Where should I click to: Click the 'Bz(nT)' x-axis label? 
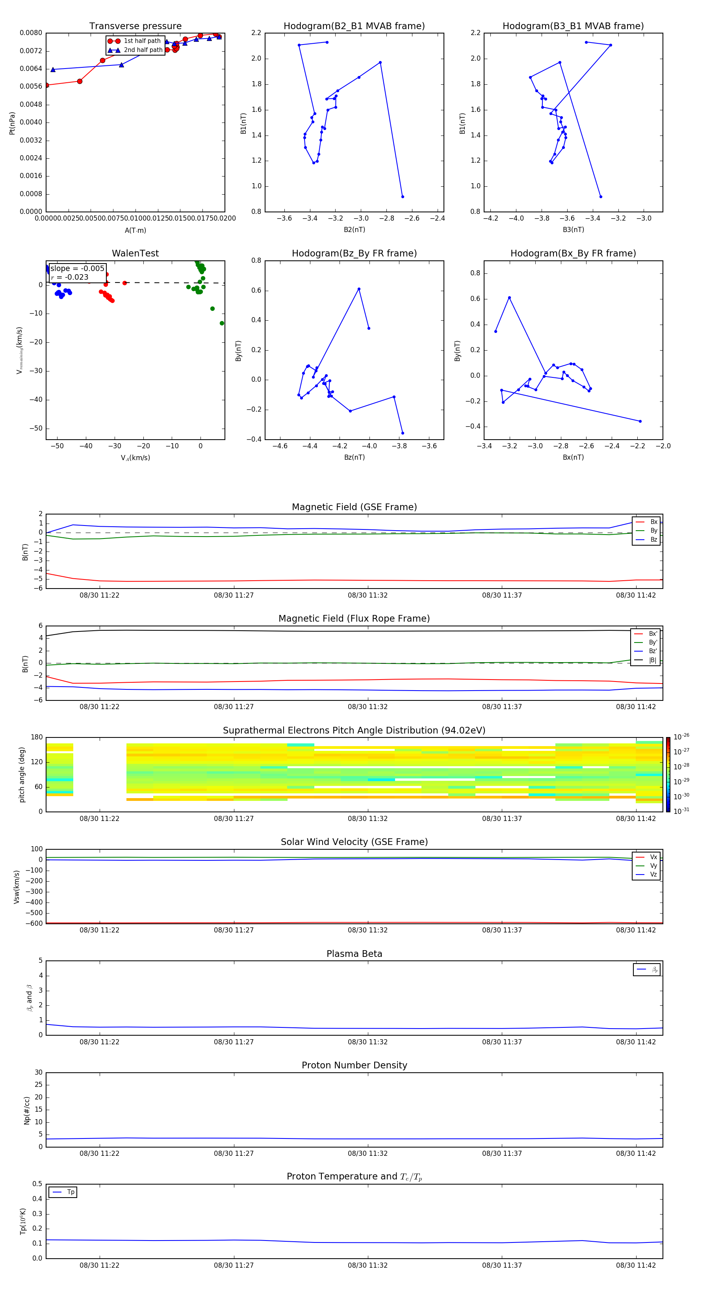(x=354, y=457)
